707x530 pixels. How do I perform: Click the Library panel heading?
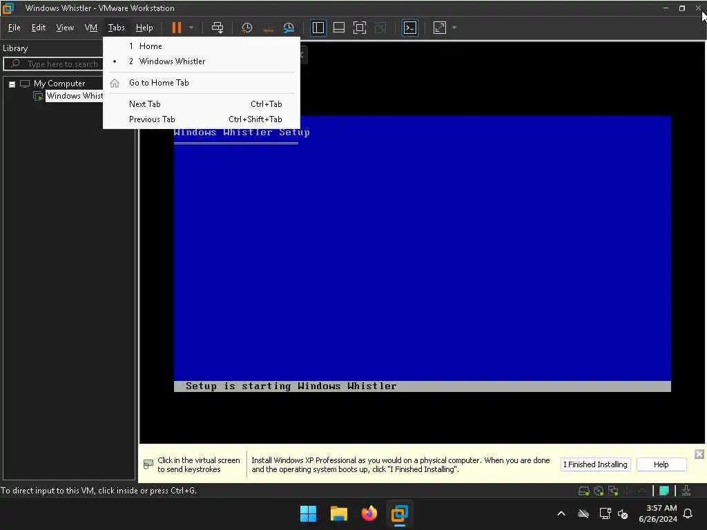click(x=15, y=48)
